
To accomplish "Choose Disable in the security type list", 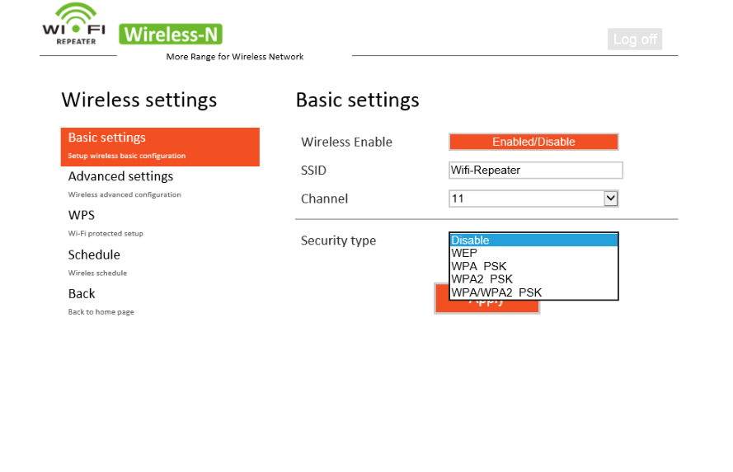I will click(x=533, y=241).
